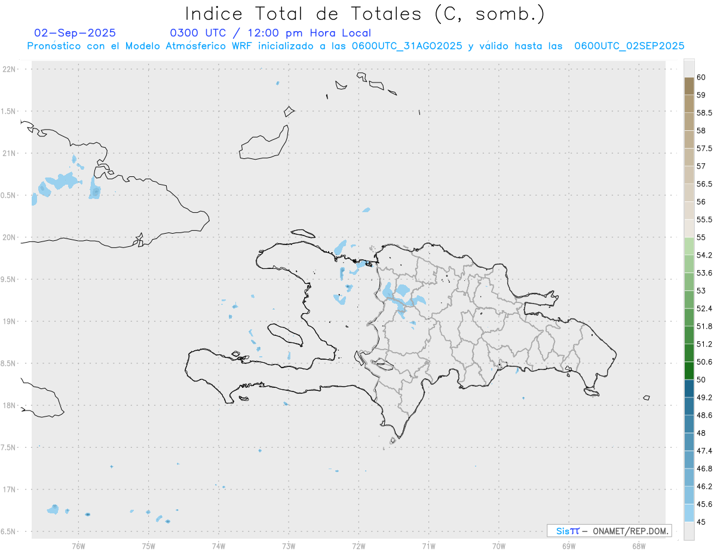Click the colorbar value "52.4"
This screenshot has width=717, height=554.
point(704,308)
